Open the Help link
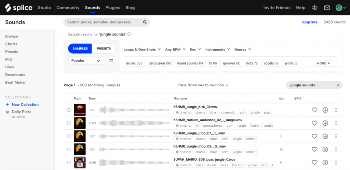Viewport: 350px width, 170px height. coord(301,8)
